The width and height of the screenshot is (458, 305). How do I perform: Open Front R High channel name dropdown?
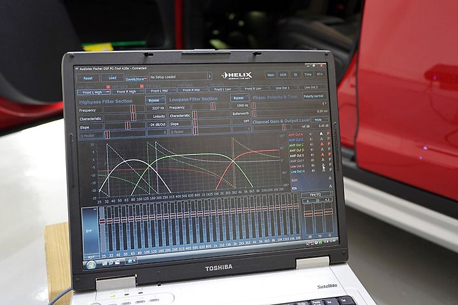click(x=127, y=91)
